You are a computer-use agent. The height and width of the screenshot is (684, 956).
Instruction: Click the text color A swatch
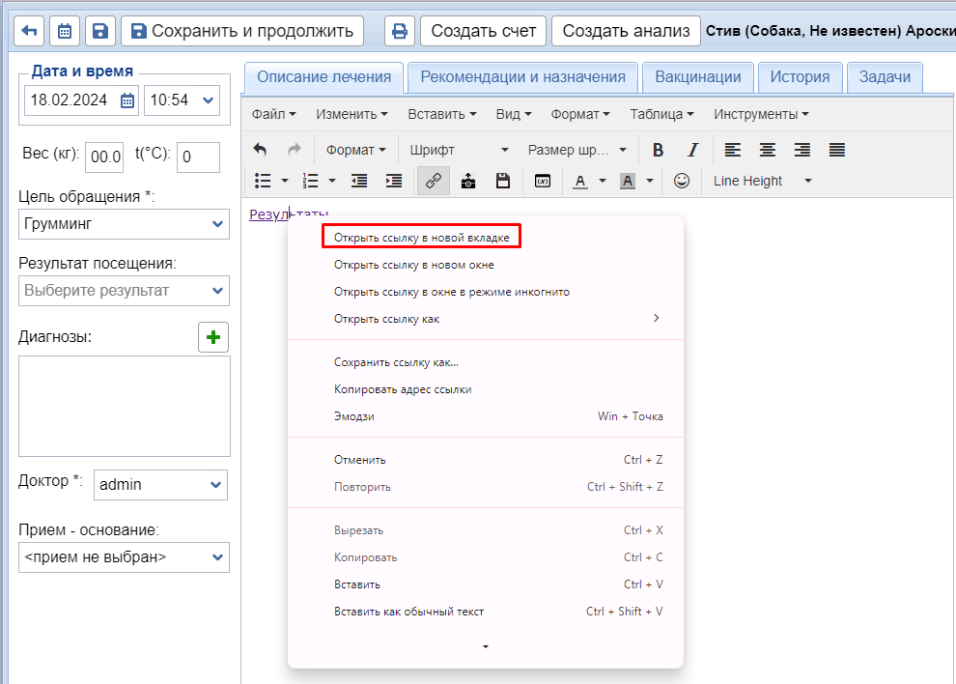[x=580, y=181]
